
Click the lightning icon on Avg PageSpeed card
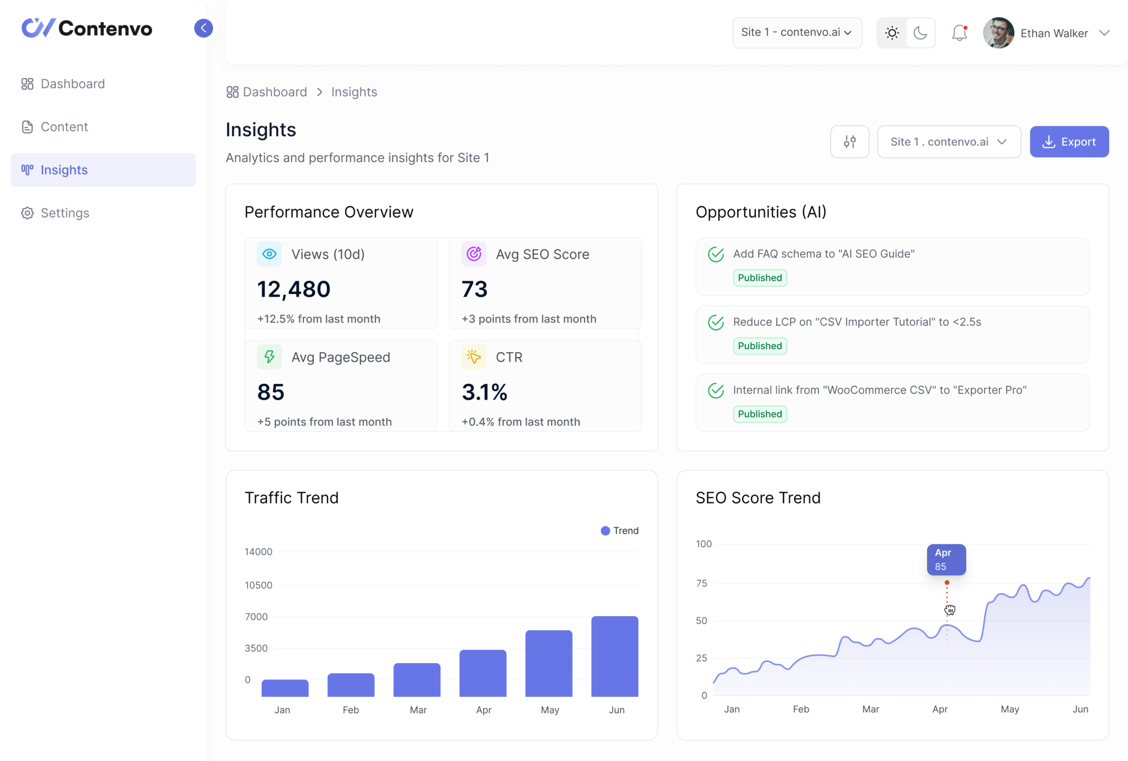(269, 357)
